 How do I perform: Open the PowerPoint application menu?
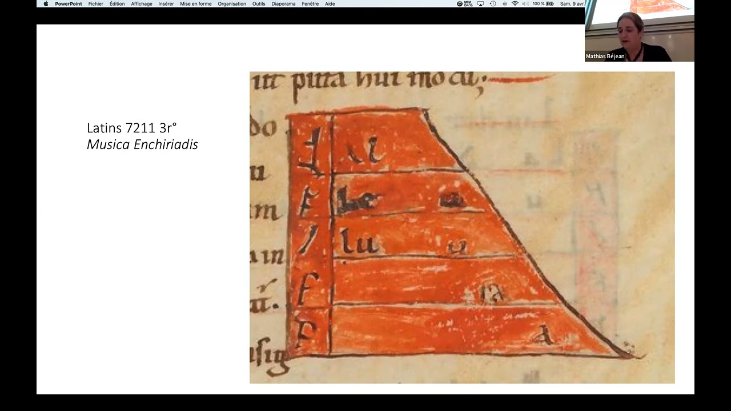coord(69,3)
